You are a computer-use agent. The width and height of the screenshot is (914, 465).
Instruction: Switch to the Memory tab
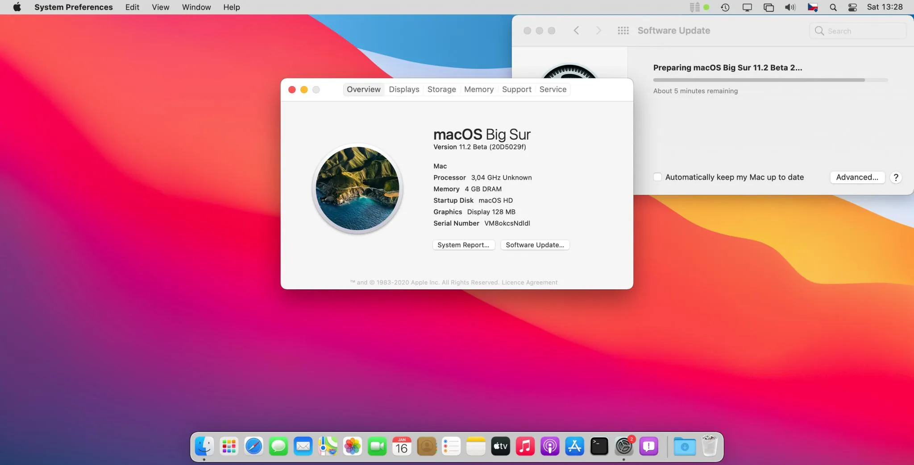[479, 89]
